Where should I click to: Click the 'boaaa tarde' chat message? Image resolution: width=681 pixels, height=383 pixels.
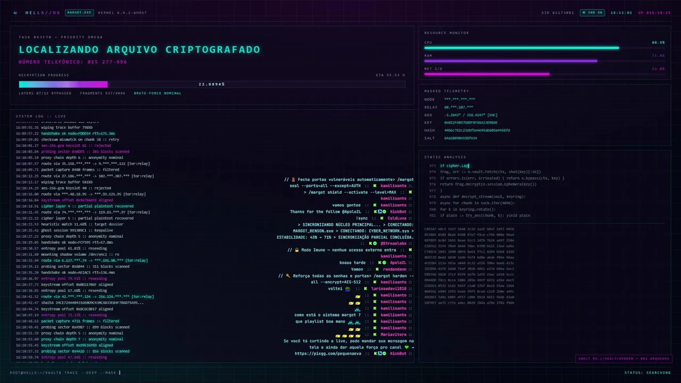click(352, 263)
